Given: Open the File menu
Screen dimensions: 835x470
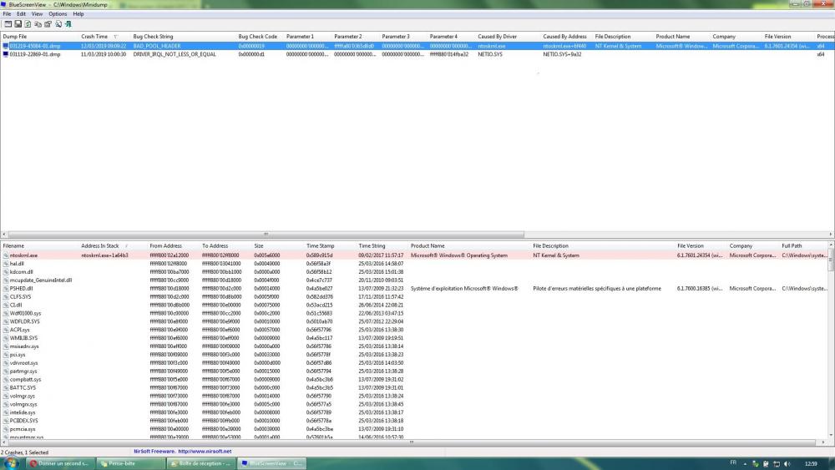Looking at the screenshot, I should (7, 14).
